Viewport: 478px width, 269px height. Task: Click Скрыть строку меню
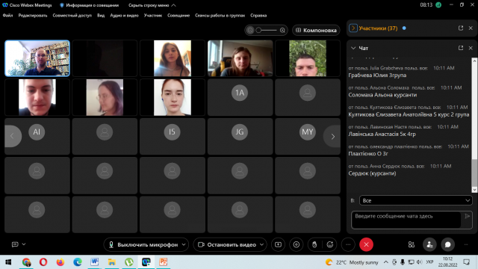coord(152,5)
